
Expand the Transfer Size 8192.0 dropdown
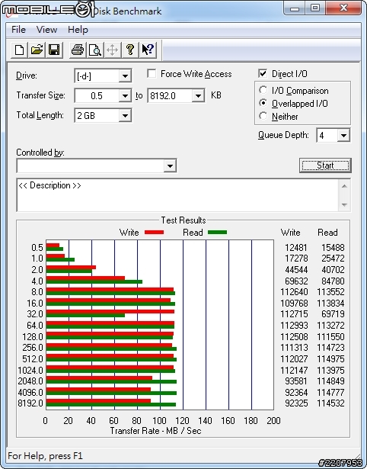[198, 96]
